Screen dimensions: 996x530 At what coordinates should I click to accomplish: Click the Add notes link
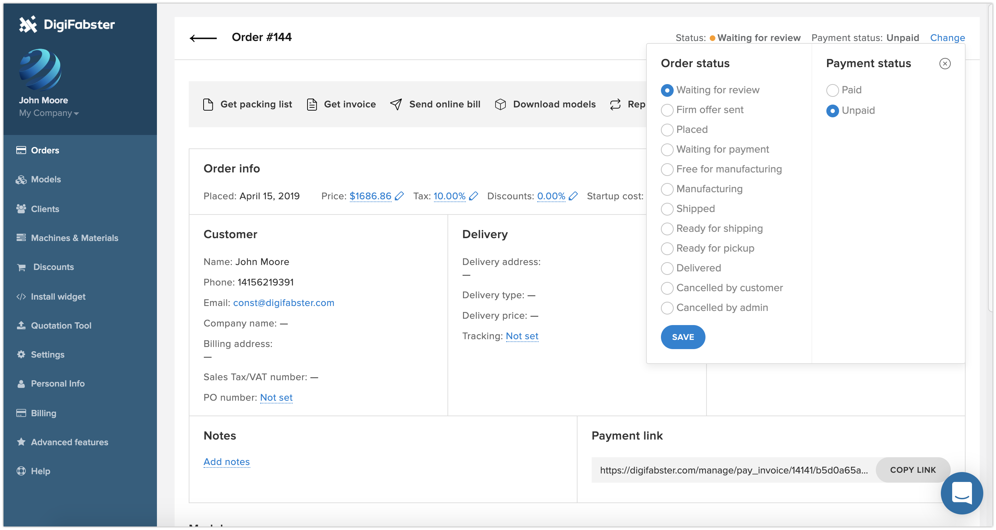pos(227,461)
